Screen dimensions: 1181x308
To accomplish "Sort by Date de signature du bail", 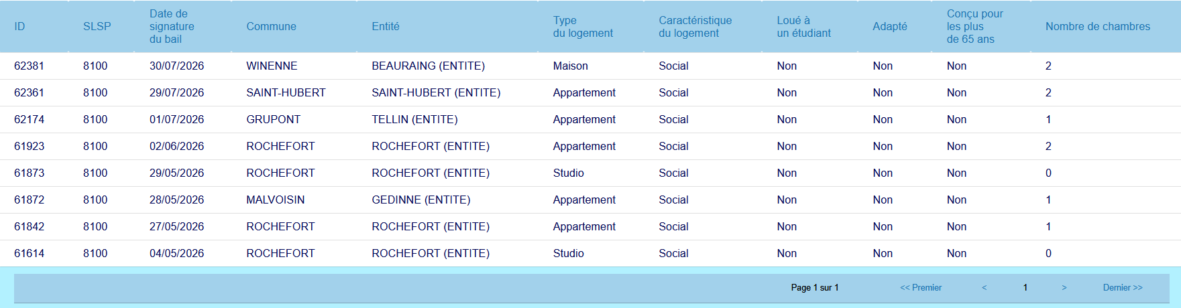I will pyautogui.click(x=172, y=26).
